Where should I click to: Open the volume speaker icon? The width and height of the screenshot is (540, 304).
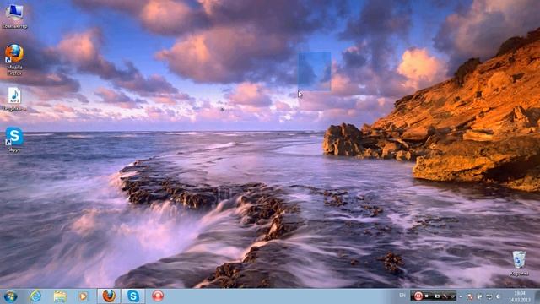(x=497, y=296)
